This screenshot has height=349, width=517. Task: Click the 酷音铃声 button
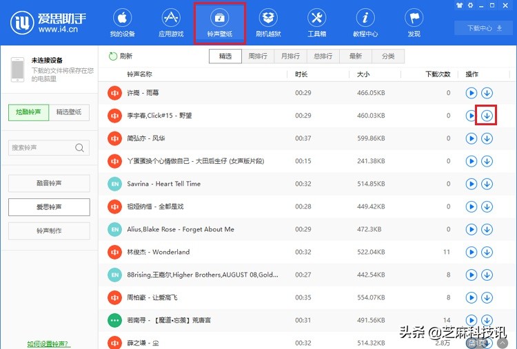pos(49,183)
